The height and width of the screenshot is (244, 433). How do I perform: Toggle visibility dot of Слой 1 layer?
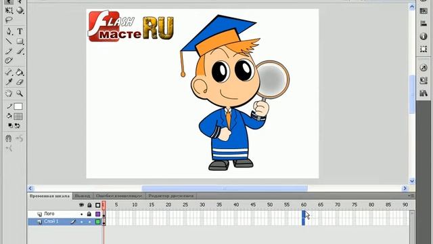click(81, 222)
